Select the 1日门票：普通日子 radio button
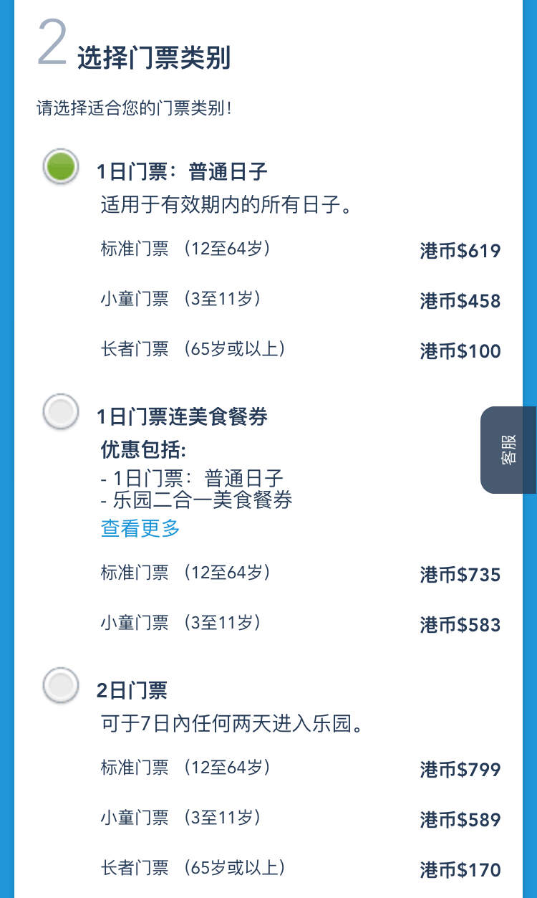 61,167
